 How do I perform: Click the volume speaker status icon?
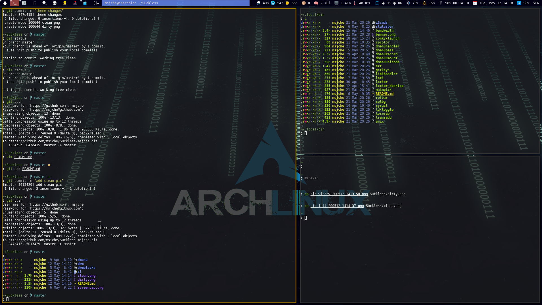click(x=408, y=3)
